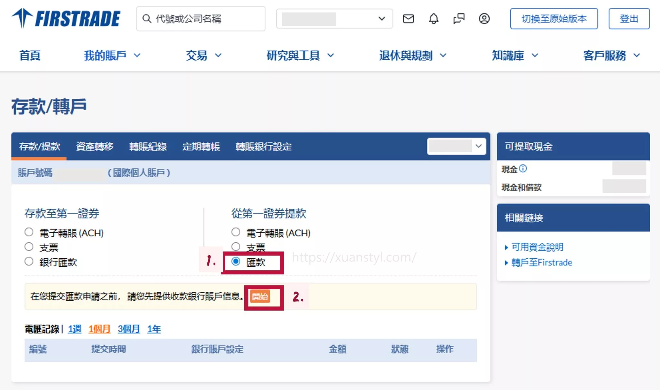Filter wire records by 1週
The width and height of the screenshot is (660, 390).
[75, 329]
